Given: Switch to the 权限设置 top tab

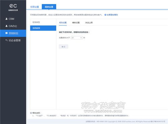Looking at the screenshot, I should coord(35,7).
